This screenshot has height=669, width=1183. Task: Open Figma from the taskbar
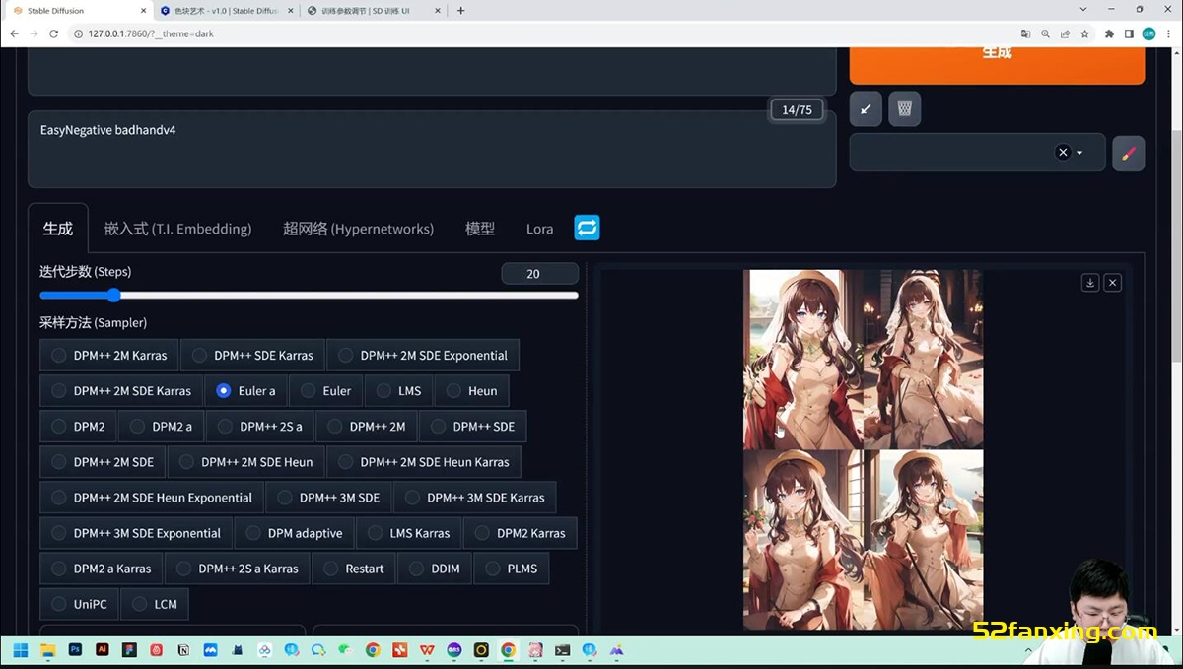tap(129, 650)
